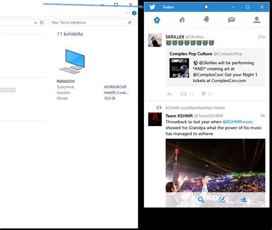Open Team KSHMR profile avatar

[155, 119]
